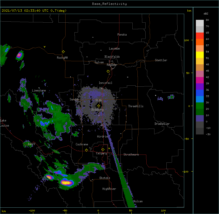This screenshot has width=219, height=214.
Task: Click the Sundre city label
Action: [x=74, y=99]
